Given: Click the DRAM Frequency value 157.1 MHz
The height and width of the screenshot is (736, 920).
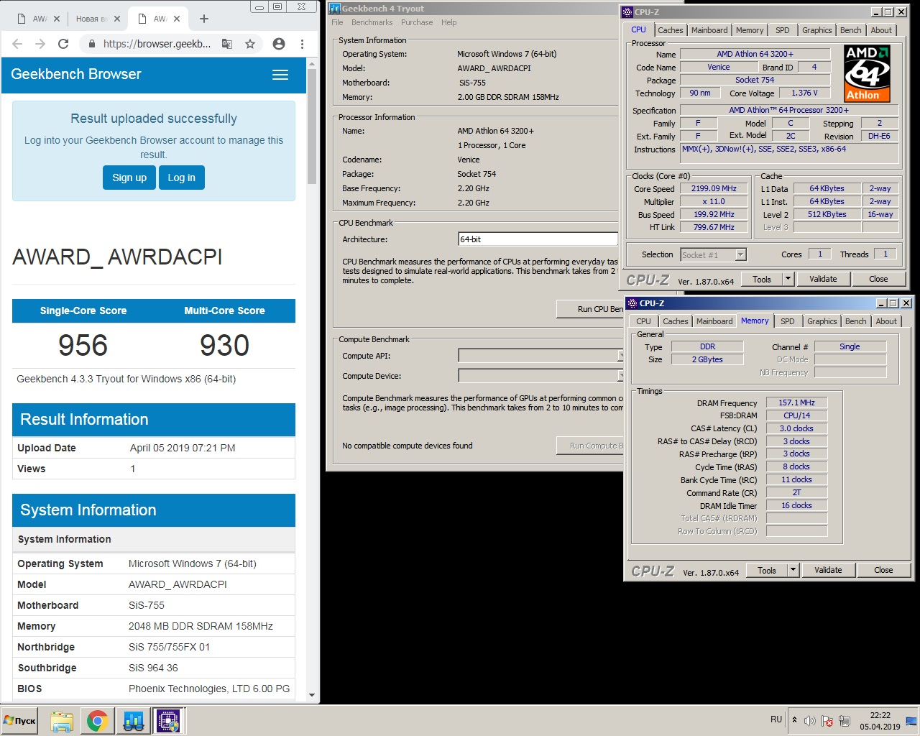Looking at the screenshot, I should click(796, 402).
